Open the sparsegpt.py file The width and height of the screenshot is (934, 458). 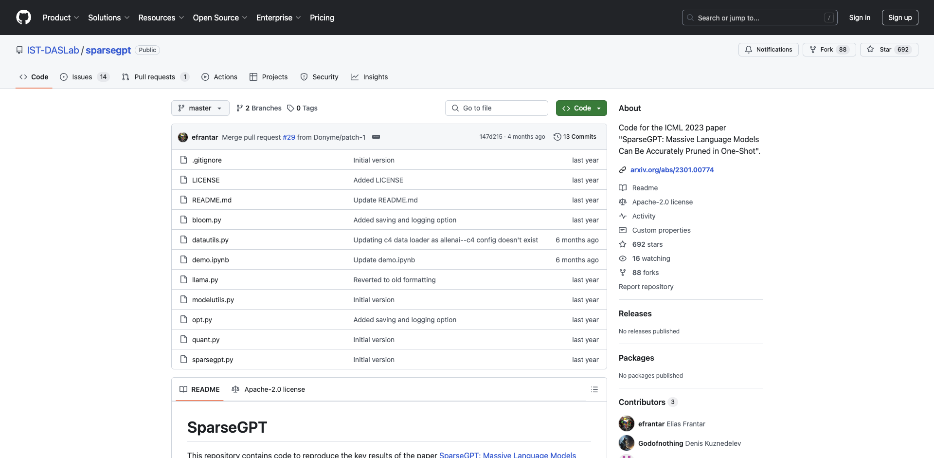(213, 360)
